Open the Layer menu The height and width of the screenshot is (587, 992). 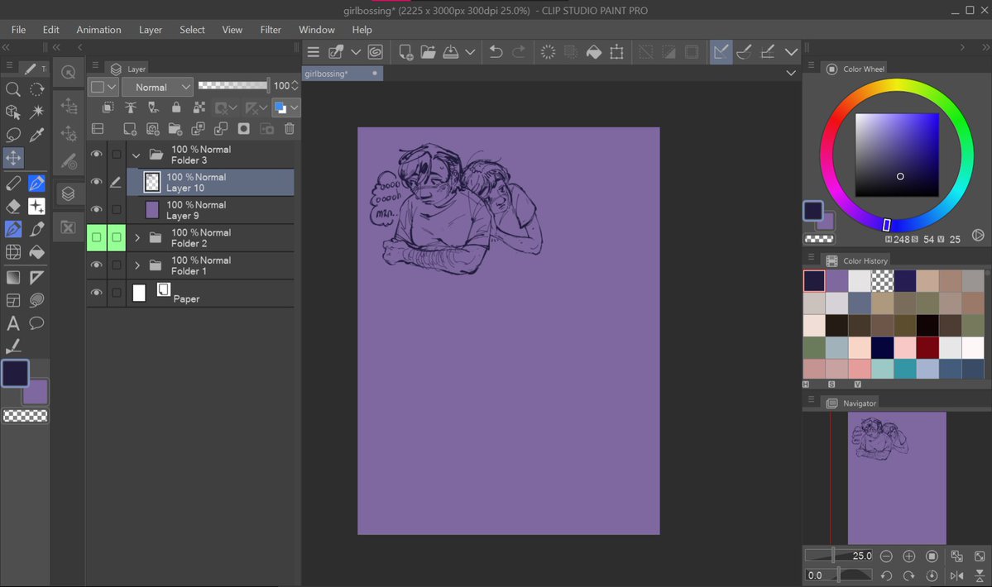point(150,30)
